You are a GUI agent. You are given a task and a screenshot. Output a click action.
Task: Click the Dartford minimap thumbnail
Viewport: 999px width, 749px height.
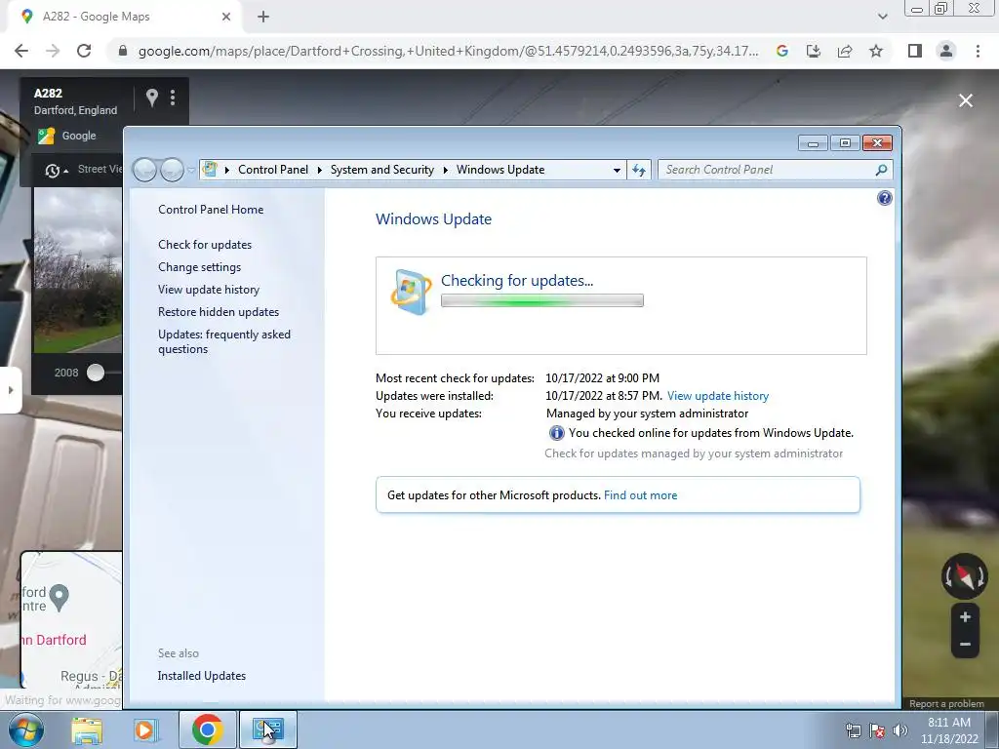tap(71, 619)
